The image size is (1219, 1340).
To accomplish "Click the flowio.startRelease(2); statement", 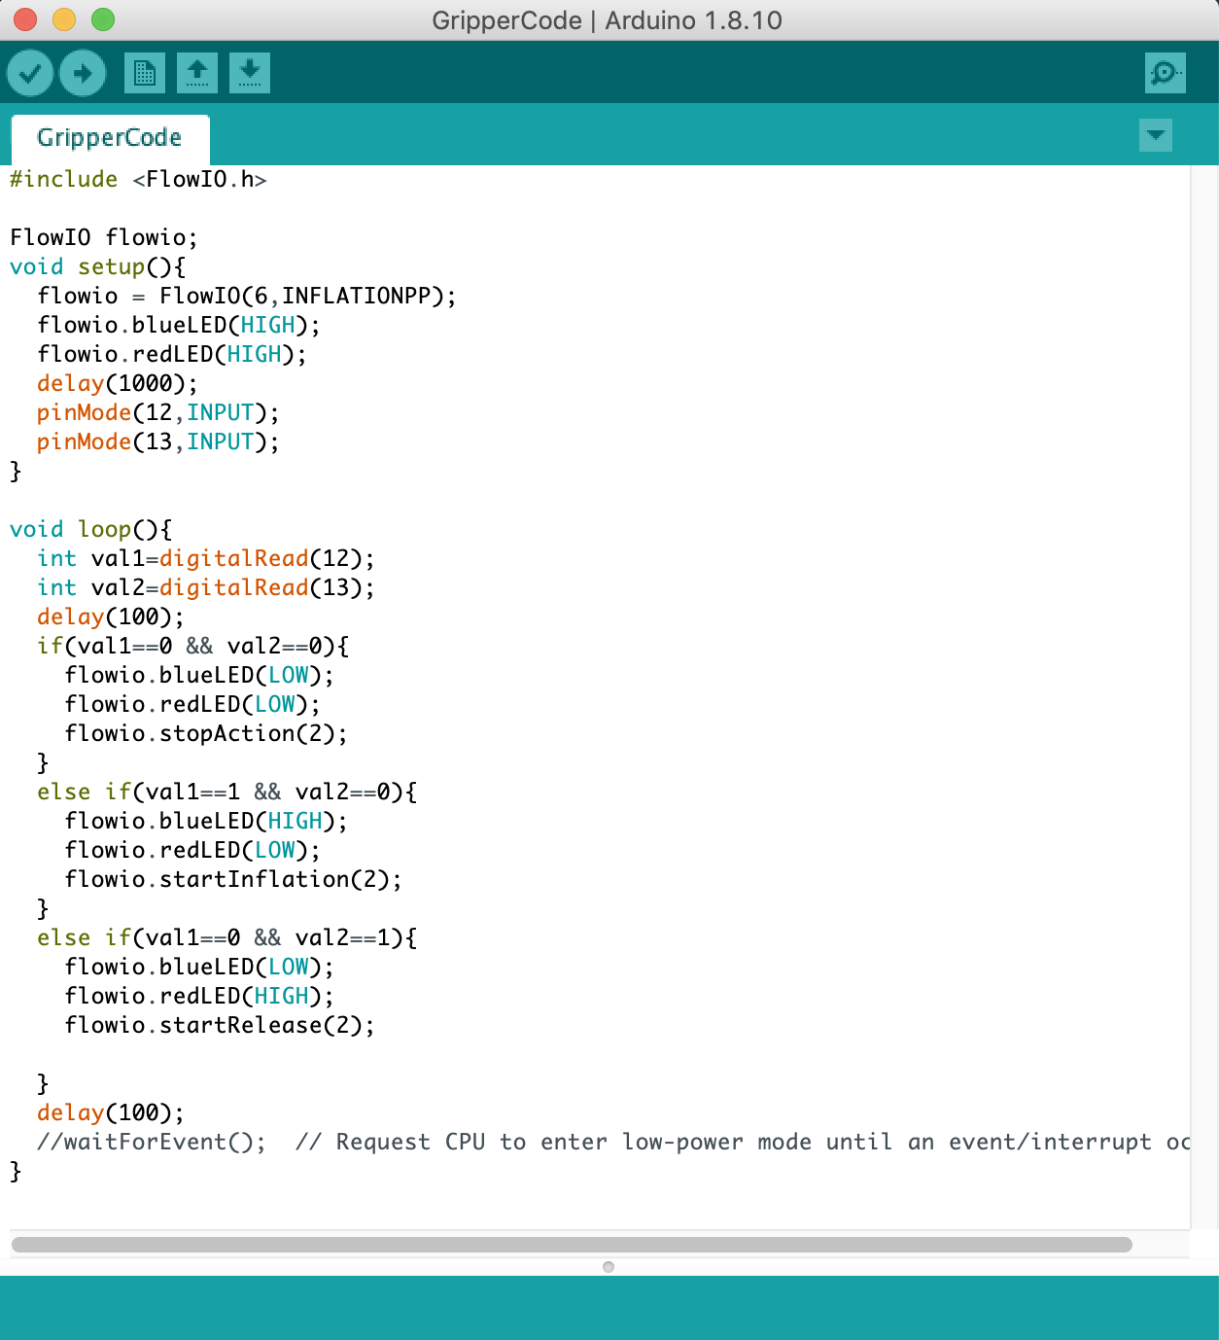I will point(220,1026).
